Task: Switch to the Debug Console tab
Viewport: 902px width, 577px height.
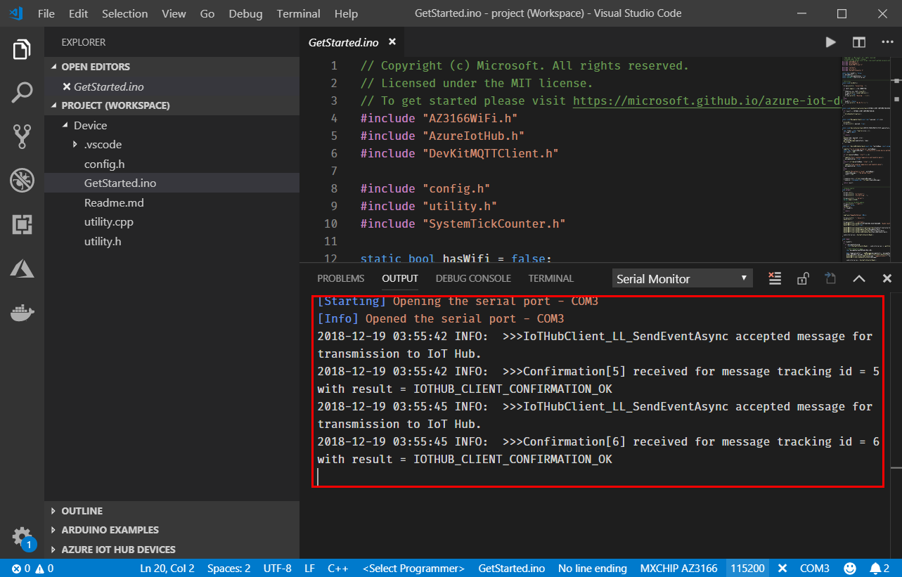Action: (x=473, y=278)
